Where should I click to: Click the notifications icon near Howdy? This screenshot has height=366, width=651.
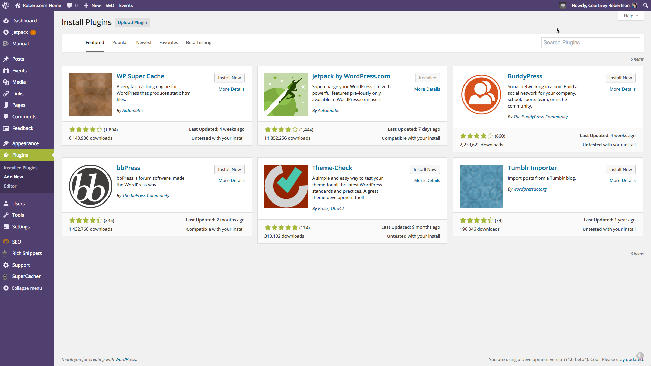coord(563,5)
